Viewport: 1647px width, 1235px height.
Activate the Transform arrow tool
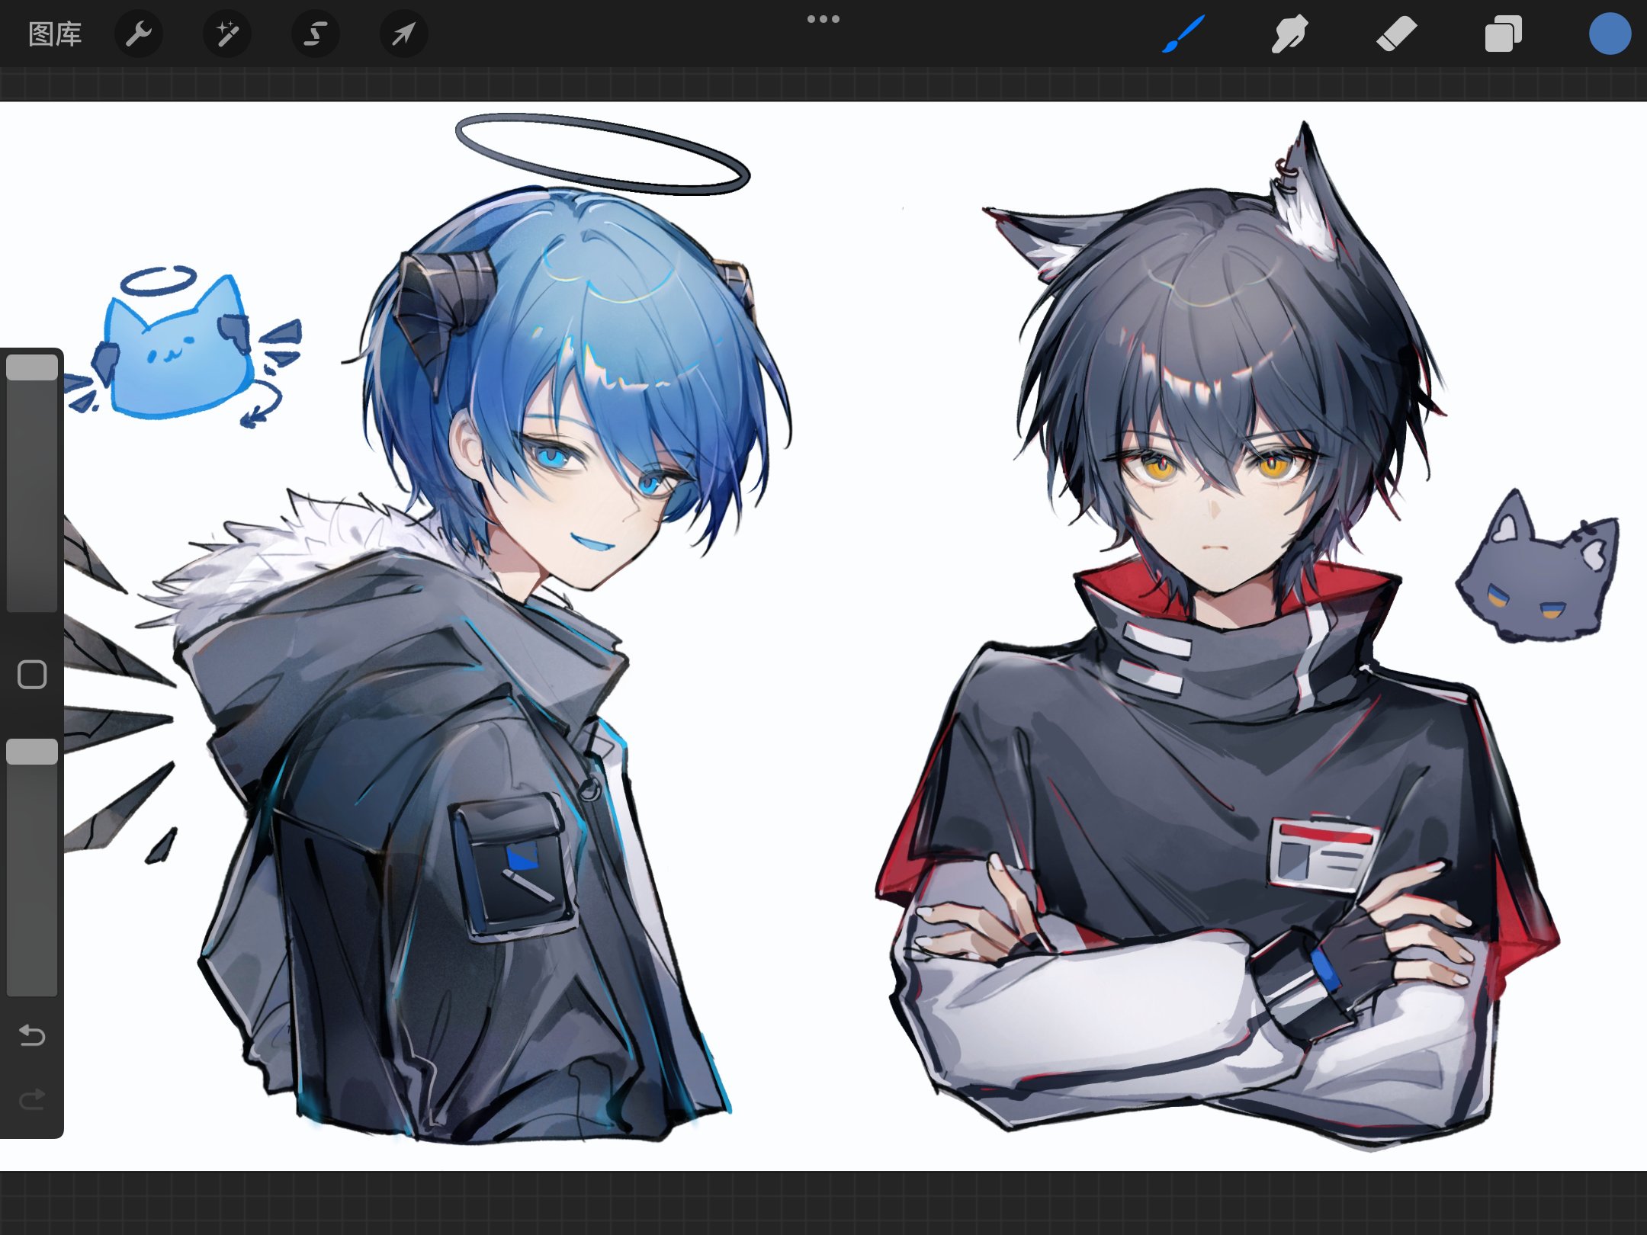coord(404,34)
